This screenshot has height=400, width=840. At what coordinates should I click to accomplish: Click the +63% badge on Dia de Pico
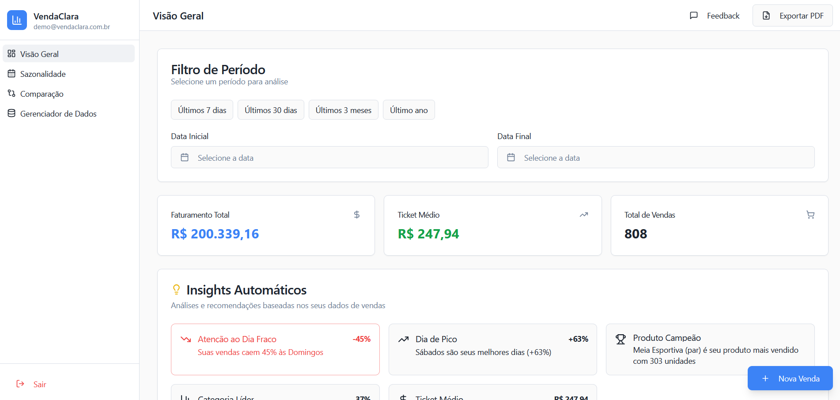(x=578, y=339)
